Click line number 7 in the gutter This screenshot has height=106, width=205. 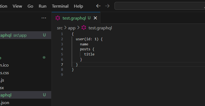[x=62, y=65]
